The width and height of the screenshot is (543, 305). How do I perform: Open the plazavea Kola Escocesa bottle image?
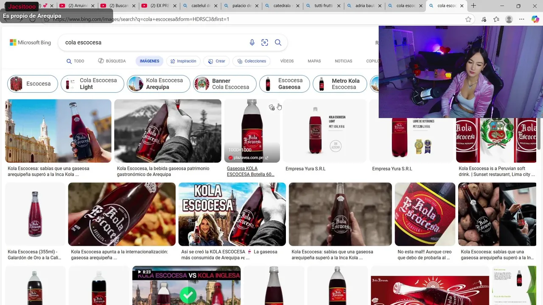(x=252, y=131)
